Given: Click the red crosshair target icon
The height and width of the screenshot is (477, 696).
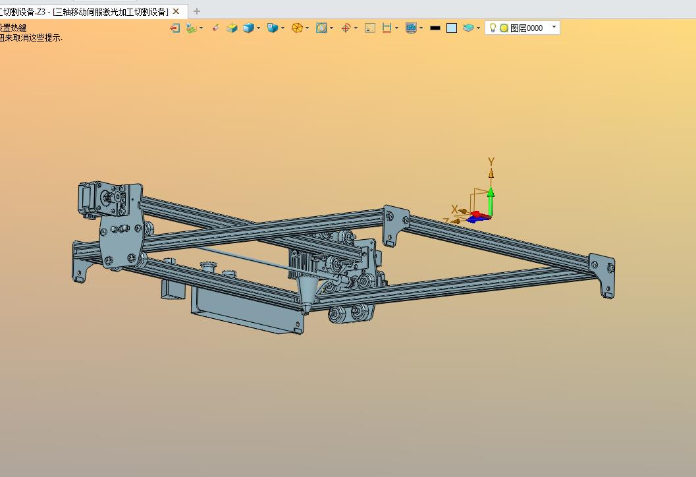Looking at the screenshot, I should (x=346, y=28).
